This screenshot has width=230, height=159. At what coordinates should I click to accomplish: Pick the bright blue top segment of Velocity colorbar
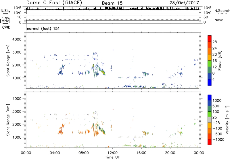click(210, 98)
